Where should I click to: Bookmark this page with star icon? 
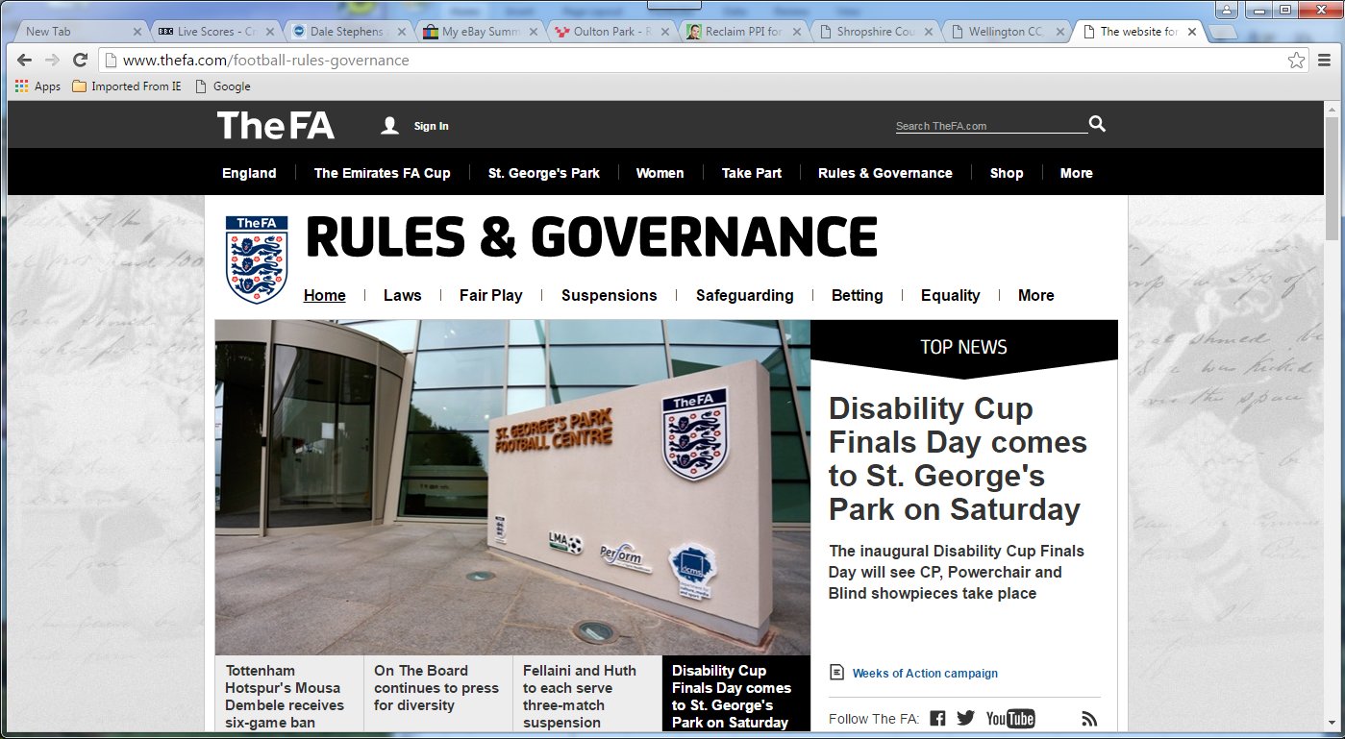click(x=1296, y=61)
